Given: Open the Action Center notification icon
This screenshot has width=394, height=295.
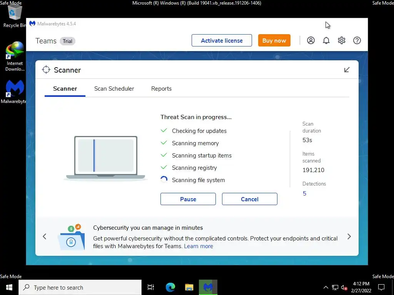Looking at the screenshot, I should click(x=381, y=287).
